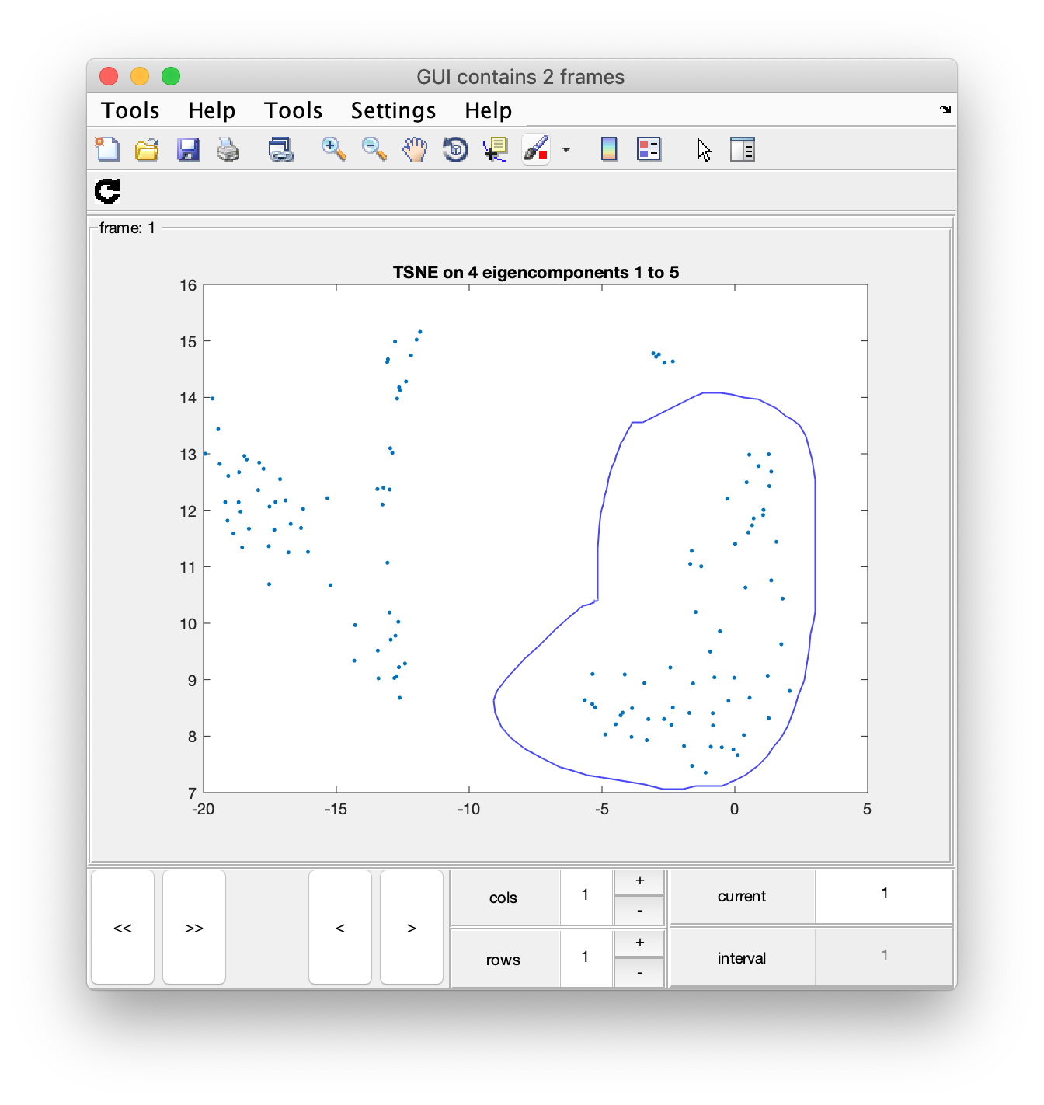Click the rows value field
This screenshot has height=1105, width=1044.
(586, 958)
